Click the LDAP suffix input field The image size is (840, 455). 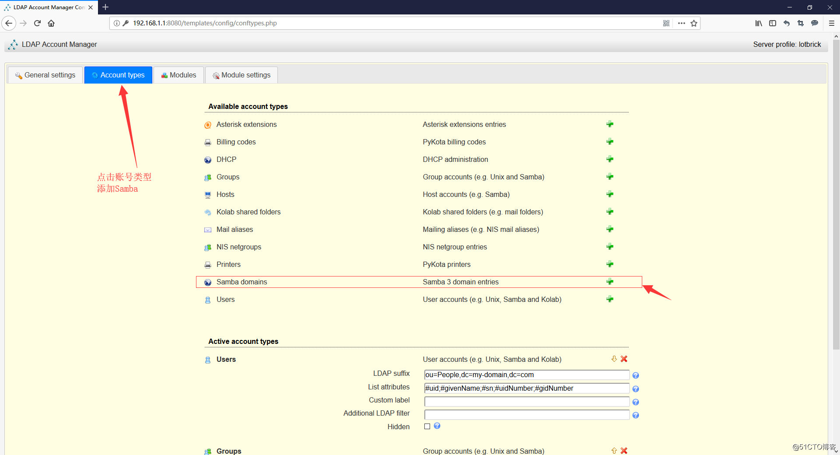coord(527,375)
